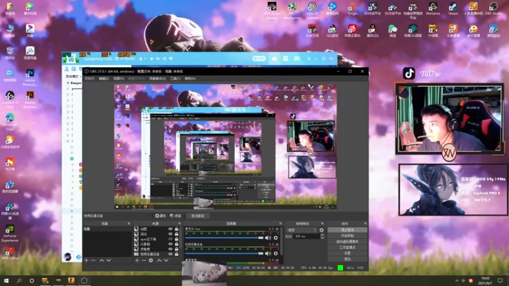Open taskbar search magnifier
Viewport: 509px width, 286px height.
pos(19,280)
